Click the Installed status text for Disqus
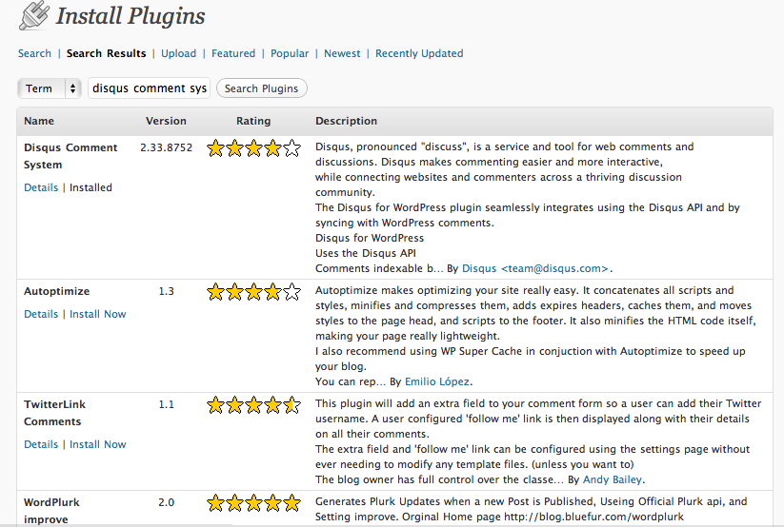Viewport: 784px width, 527px height. [x=90, y=187]
